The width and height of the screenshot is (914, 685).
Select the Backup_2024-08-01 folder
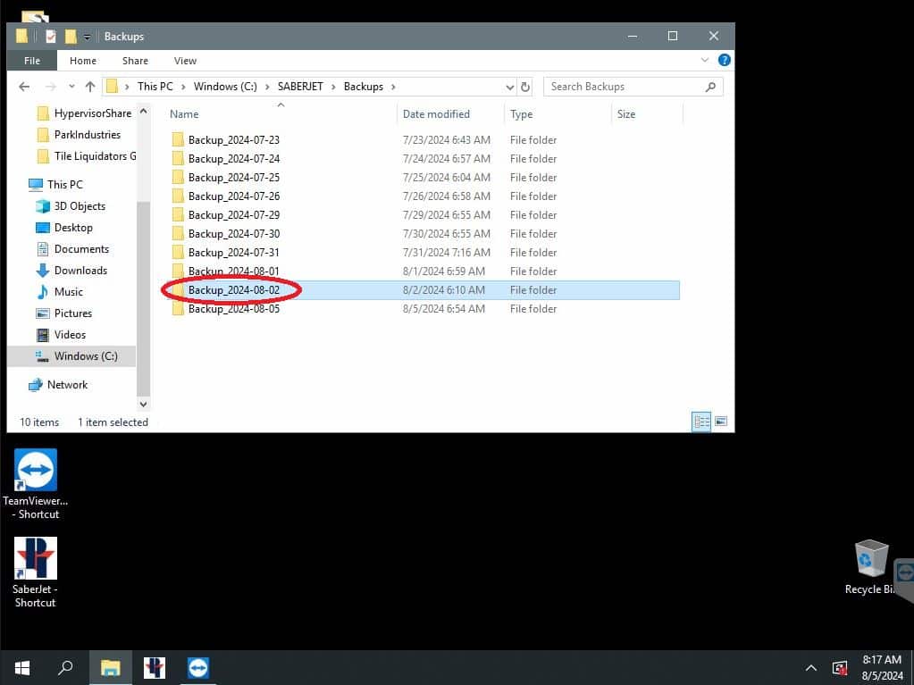[x=234, y=271]
